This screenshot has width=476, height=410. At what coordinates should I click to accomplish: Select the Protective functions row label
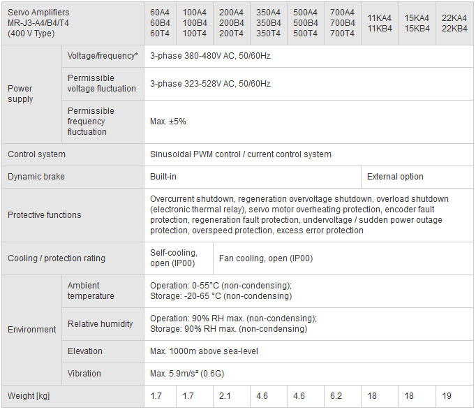point(45,215)
